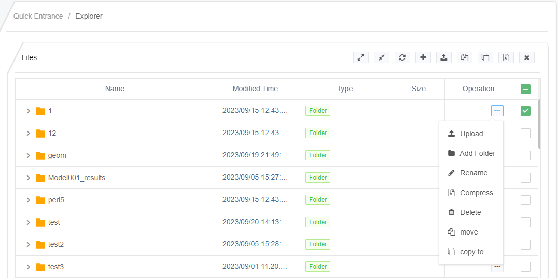This screenshot has height=278, width=558.
Task: Choose copy to from the menu
Action: pyautogui.click(x=471, y=252)
